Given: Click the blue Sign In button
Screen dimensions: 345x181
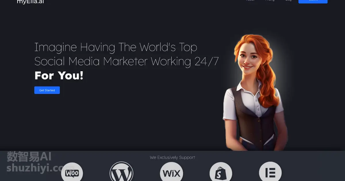Looking at the screenshot, I should click(313, 1).
